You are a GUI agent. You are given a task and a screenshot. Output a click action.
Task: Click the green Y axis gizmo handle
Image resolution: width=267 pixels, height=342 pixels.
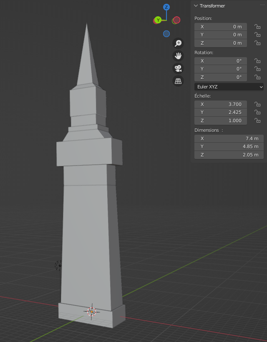158,20
